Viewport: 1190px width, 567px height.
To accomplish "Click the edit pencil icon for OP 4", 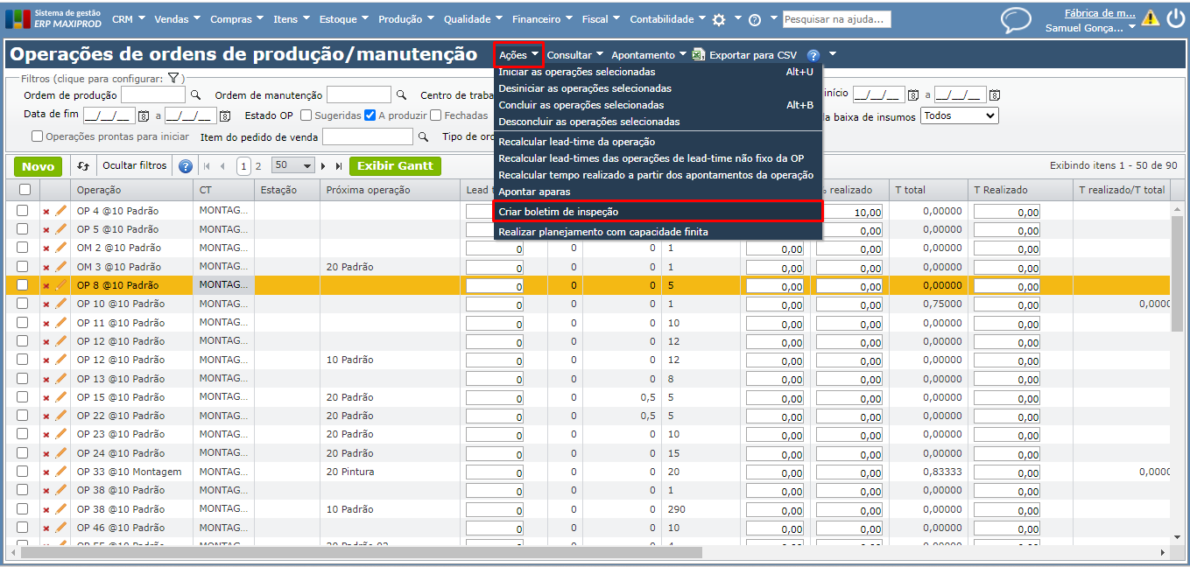I will [x=60, y=211].
